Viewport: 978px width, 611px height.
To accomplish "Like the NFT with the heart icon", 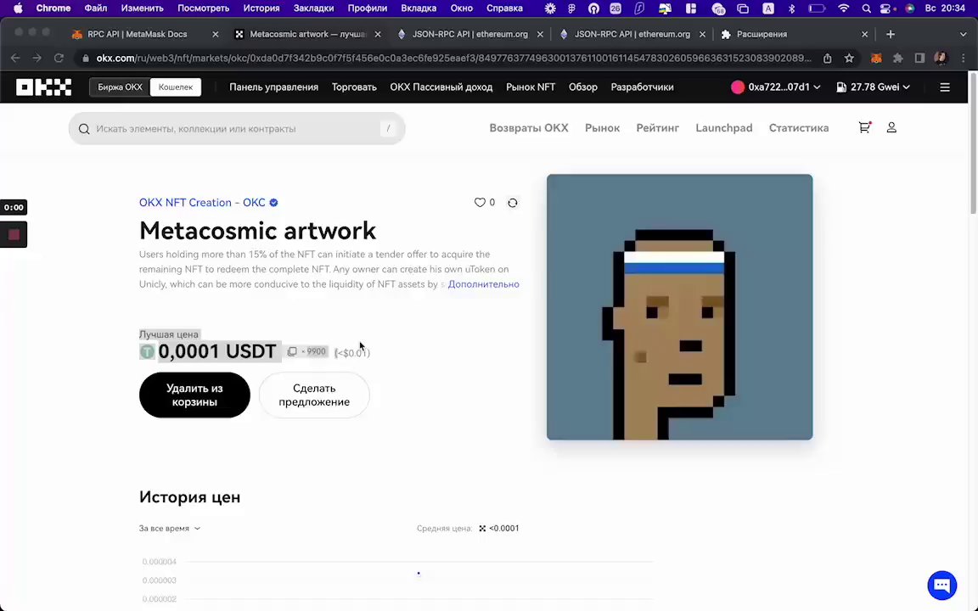I will pos(480,203).
